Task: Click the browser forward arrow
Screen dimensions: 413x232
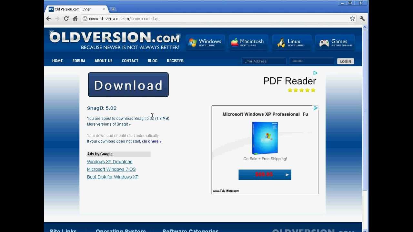Action: (57, 19)
